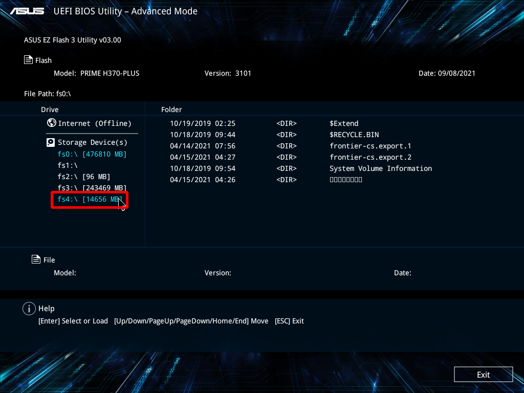Click the <DIR> tag beside $Extend
Viewport: 524px width, 393px height.
[x=287, y=123]
